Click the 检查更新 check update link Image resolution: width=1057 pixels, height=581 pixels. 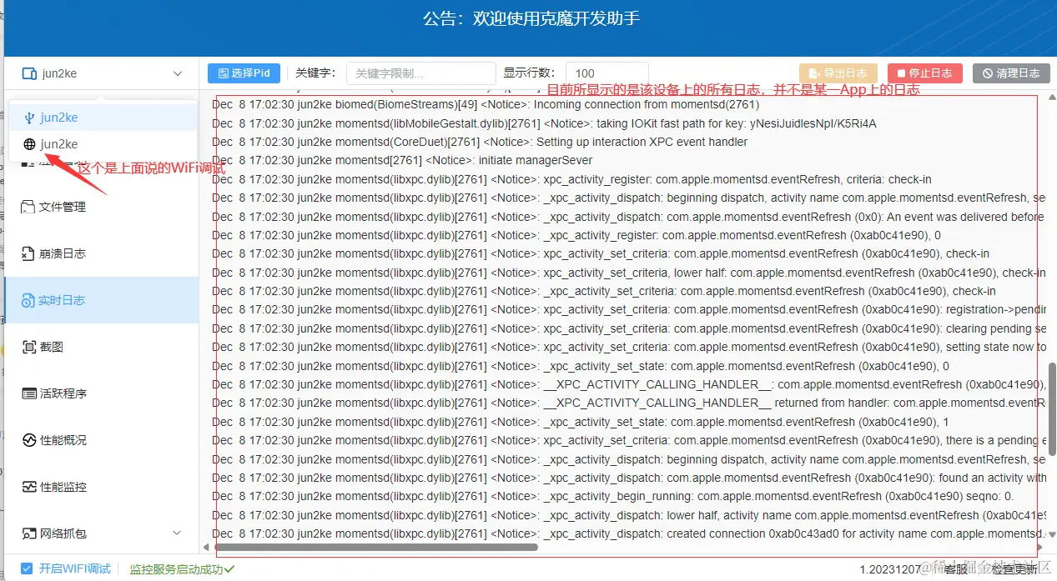(x=1015, y=568)
